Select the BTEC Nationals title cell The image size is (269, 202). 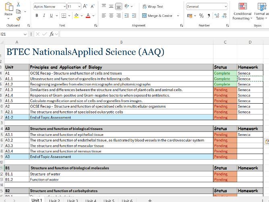click(x=85, y=52)
